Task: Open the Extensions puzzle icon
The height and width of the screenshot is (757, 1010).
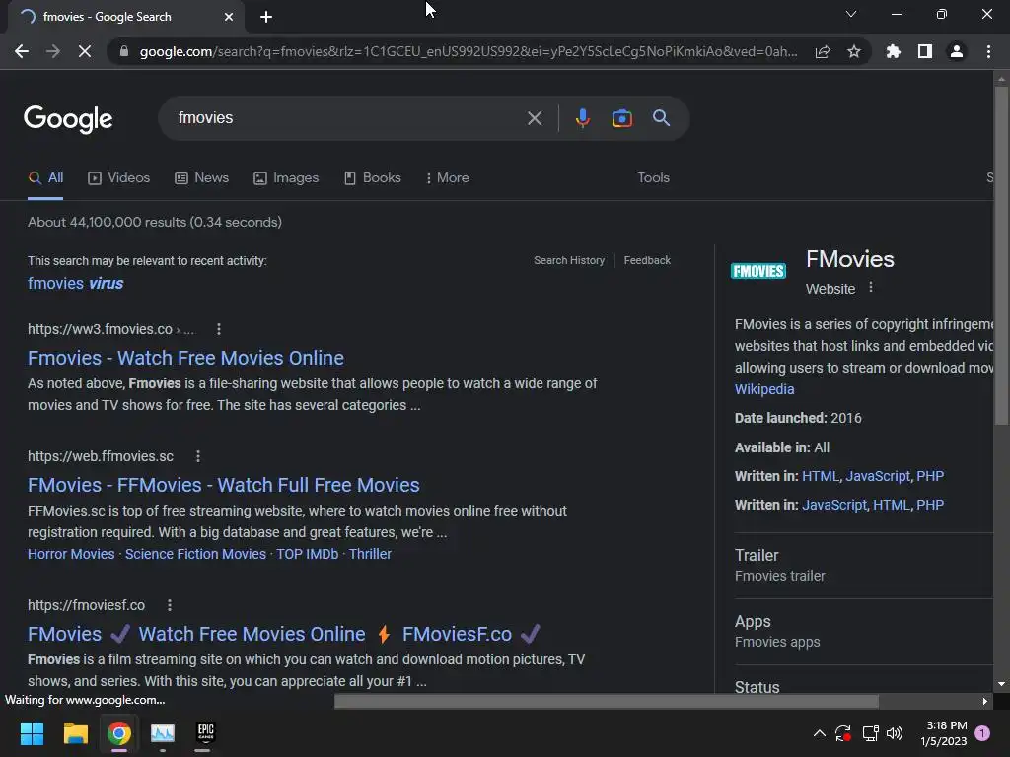Action: tap(893, 51)
